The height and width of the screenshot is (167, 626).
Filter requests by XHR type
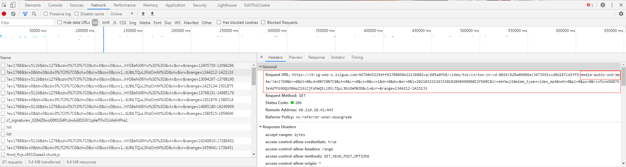[106, 23]
